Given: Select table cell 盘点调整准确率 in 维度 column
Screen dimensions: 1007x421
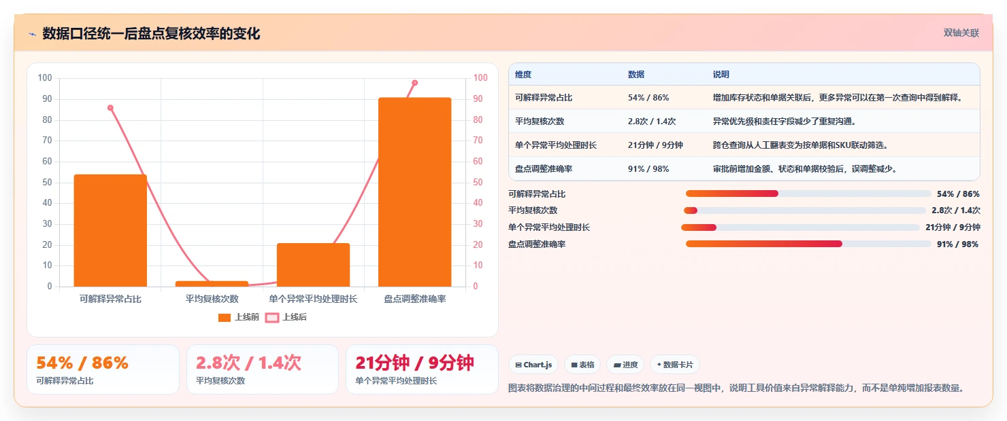Looking at the screenshot, I should pyautogui.click(x=544, y=168).
